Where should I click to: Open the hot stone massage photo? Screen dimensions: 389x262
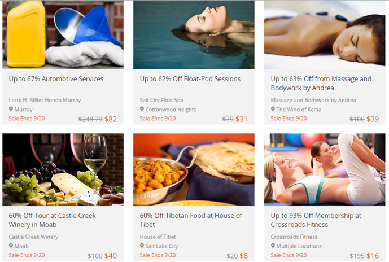coord(325,35)
